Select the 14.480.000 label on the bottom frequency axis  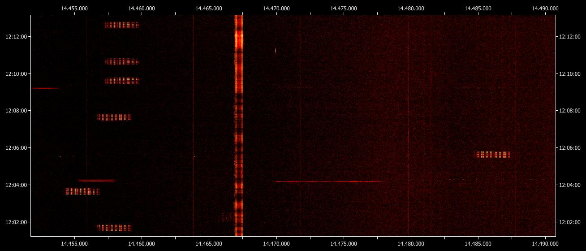(410, 243)
